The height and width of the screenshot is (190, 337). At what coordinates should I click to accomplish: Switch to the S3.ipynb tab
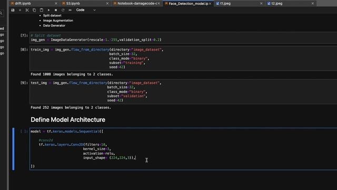click(73, 4)
